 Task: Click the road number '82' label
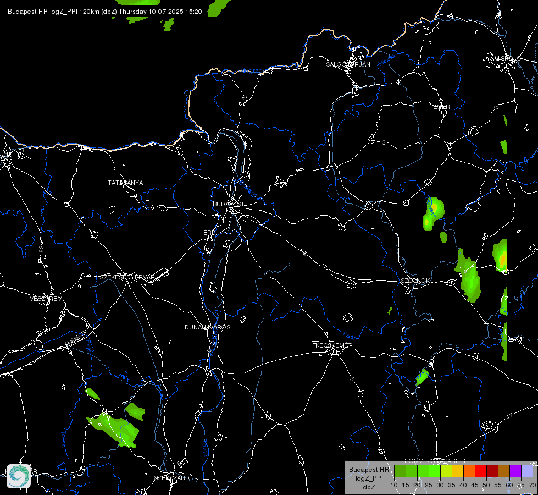tap(42, 249)
